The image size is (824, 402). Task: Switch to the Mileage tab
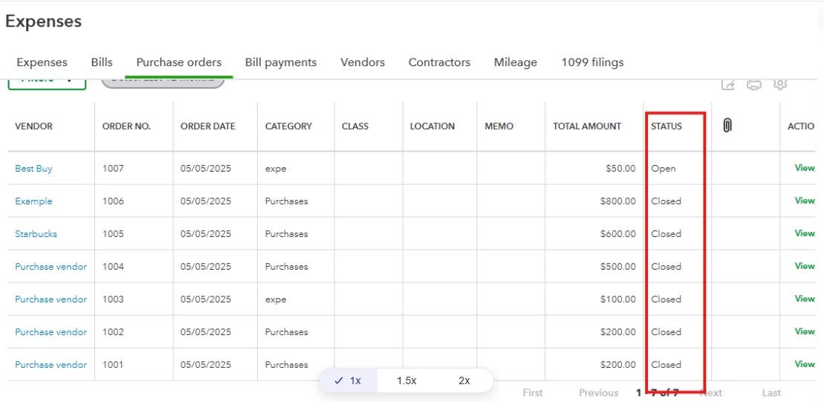(516, 62)
